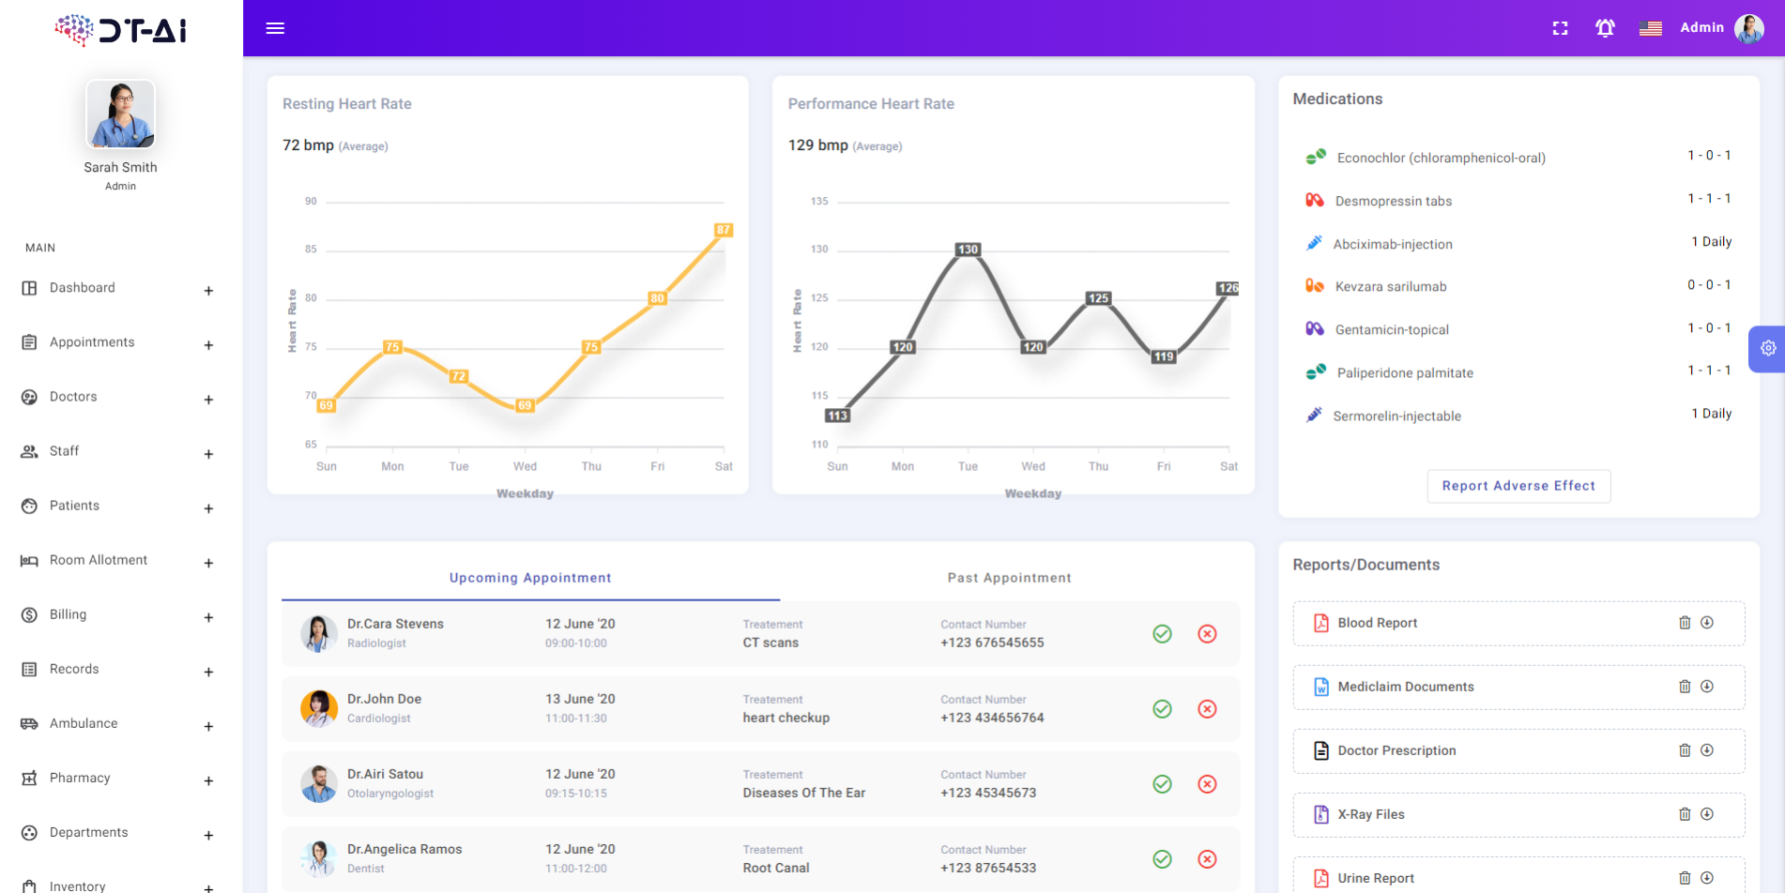Open the Doctor Prescription link
This screenshot has height=893, width=1785.
pyautogui.click(x=1396, y=750)
